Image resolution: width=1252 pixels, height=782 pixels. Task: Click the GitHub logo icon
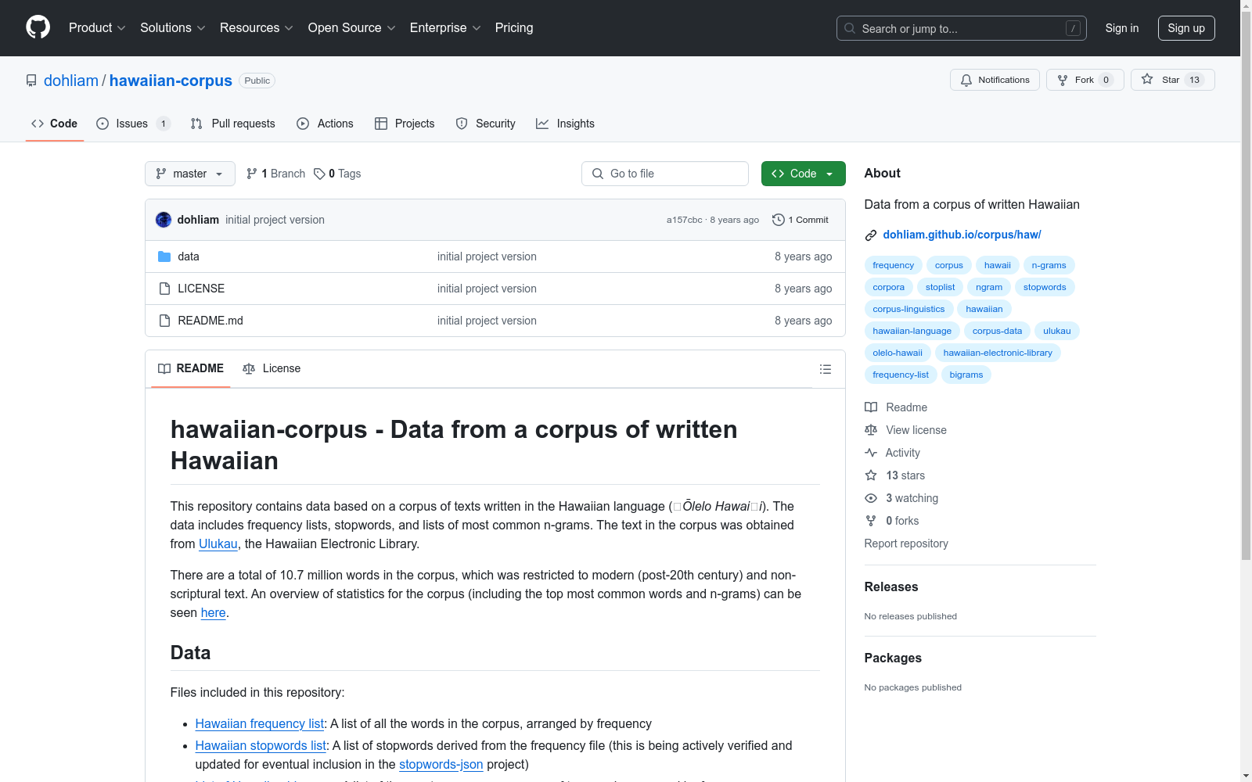pyautogui.click(x=38, y=27)
